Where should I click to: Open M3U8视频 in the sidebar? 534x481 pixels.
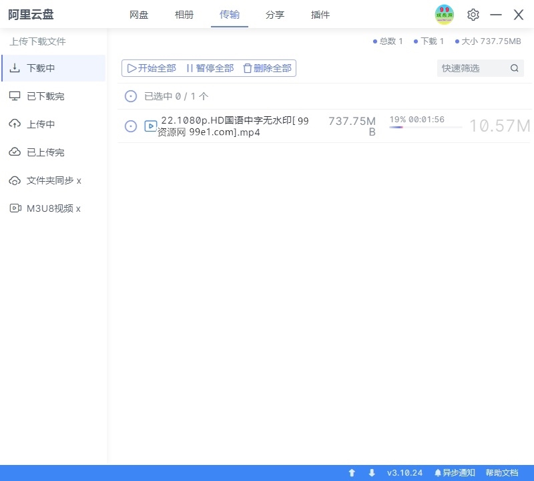(53, 208)
